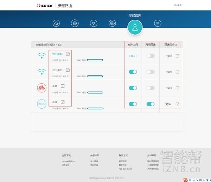Edit the 50% speed limit percentage
This screenshot has width=211, height=182.
(x=178, y=104)
